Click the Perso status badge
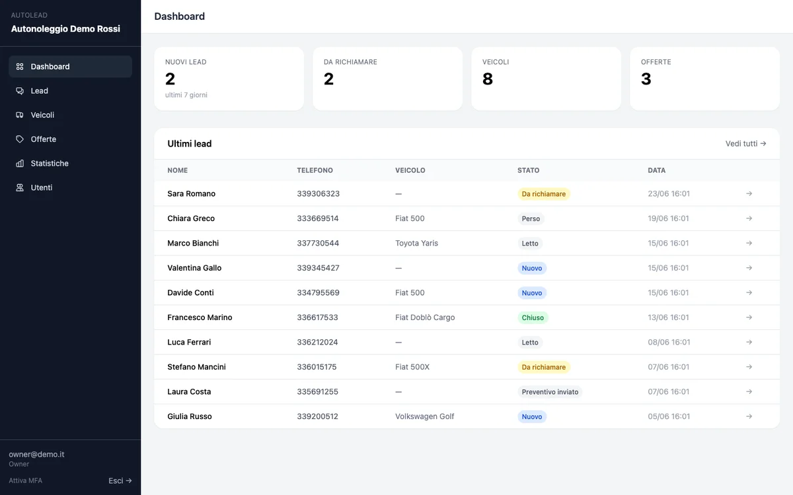793x495 pixels. pos(531,218)
